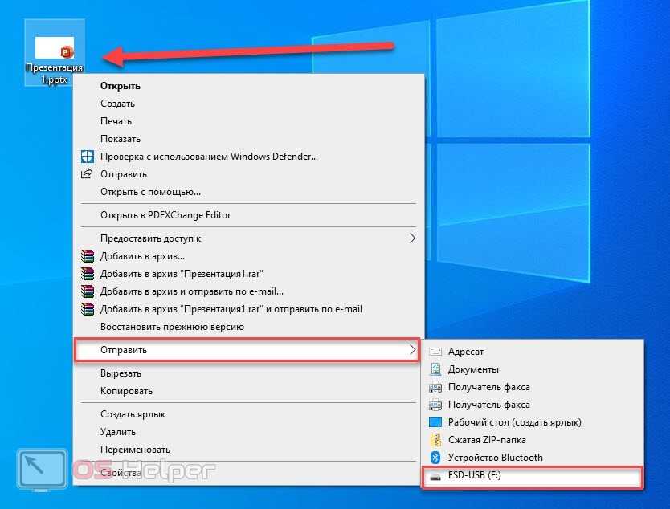Click the Рабочий стол desktop icon
Viewport: 670px width, 509px height.
pos(435,422)
